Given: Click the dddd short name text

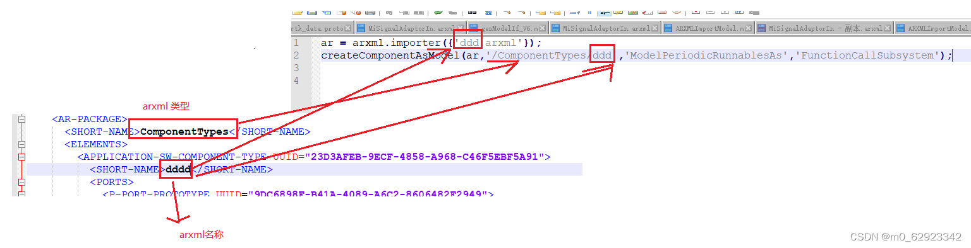Looking at the screenshot, I should click(x=178, y=169).
